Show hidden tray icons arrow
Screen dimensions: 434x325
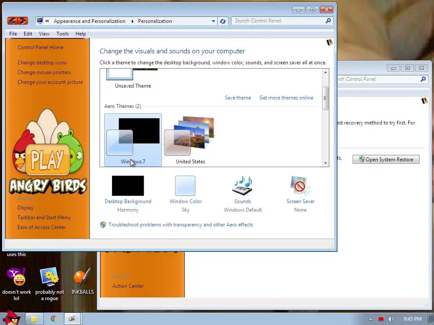pyautogui.click(x=370, y=319)
